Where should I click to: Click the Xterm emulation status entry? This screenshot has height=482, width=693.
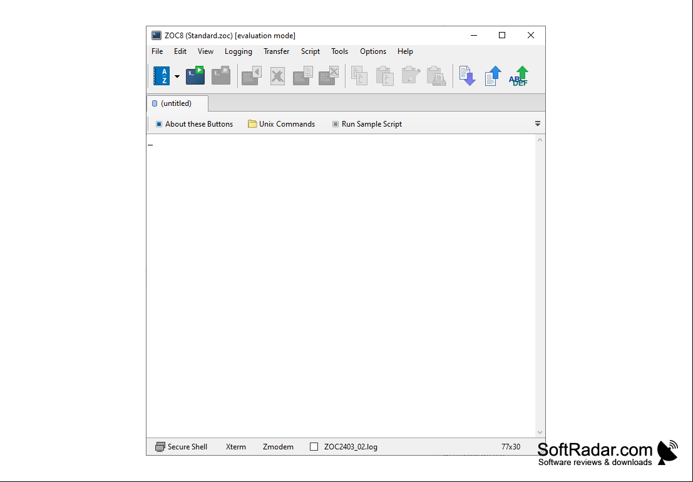point(235,447)
